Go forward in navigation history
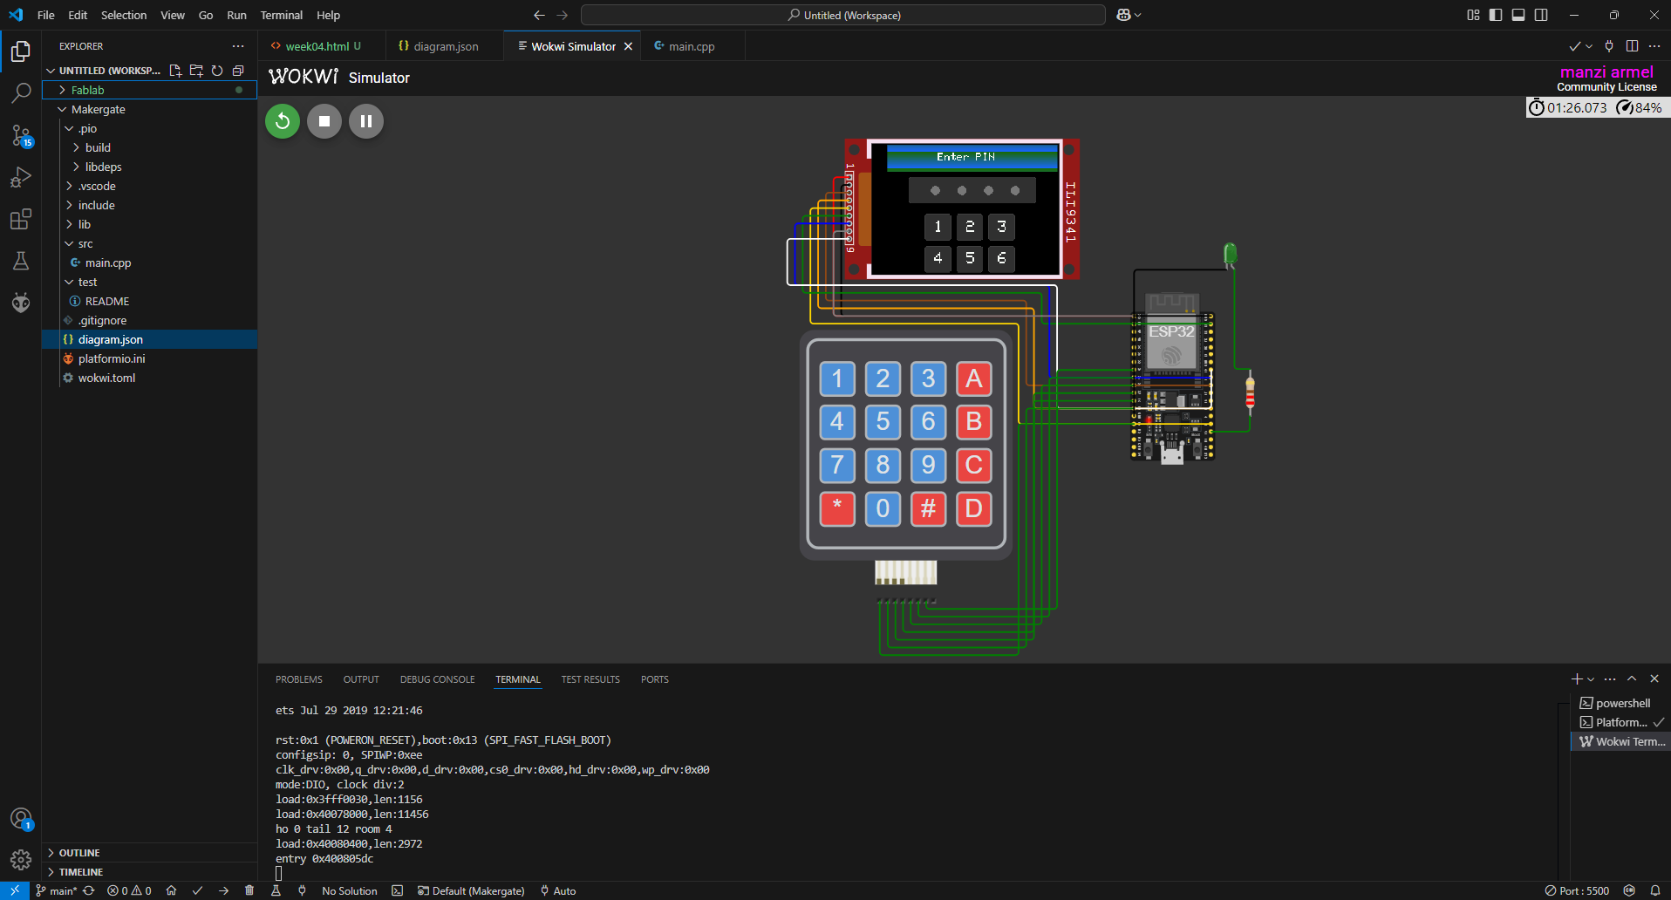This screenshot has width=1671, height=900. tap(562, 15)
